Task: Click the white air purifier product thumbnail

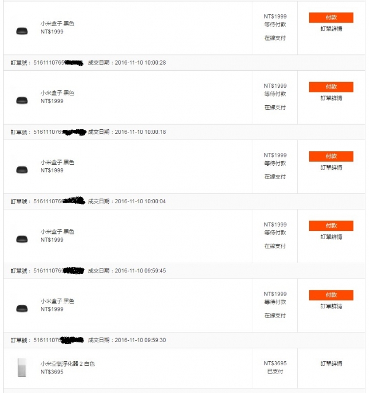Action: pos(22,367)
